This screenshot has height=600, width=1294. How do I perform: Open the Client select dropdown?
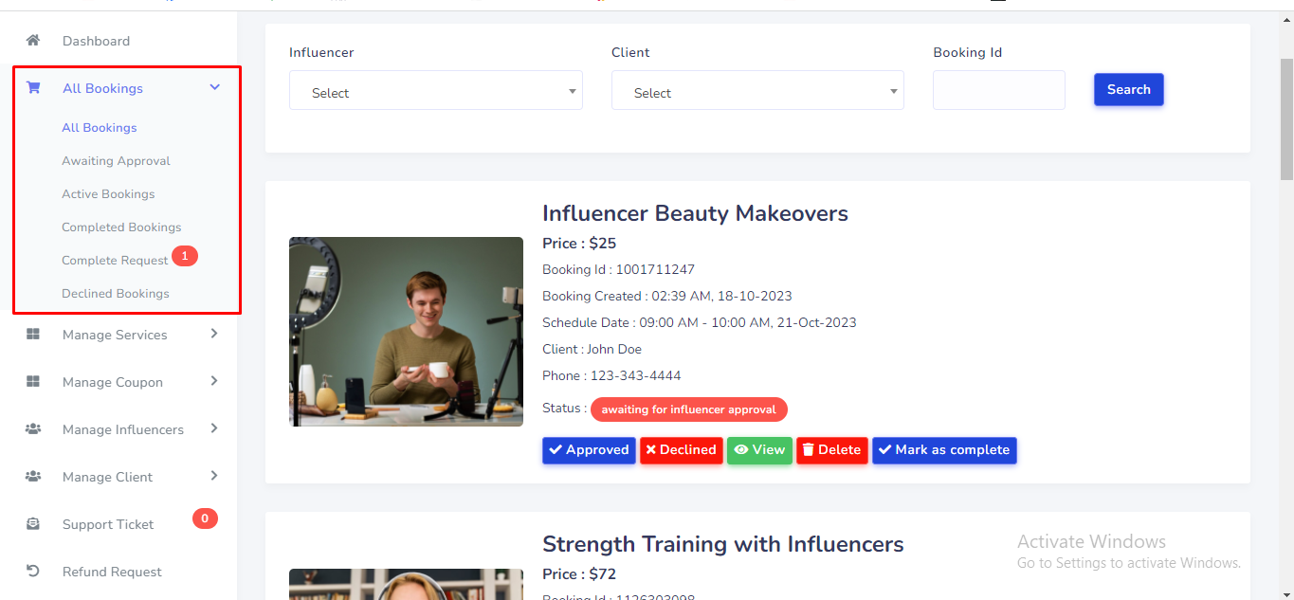point(756,92)
